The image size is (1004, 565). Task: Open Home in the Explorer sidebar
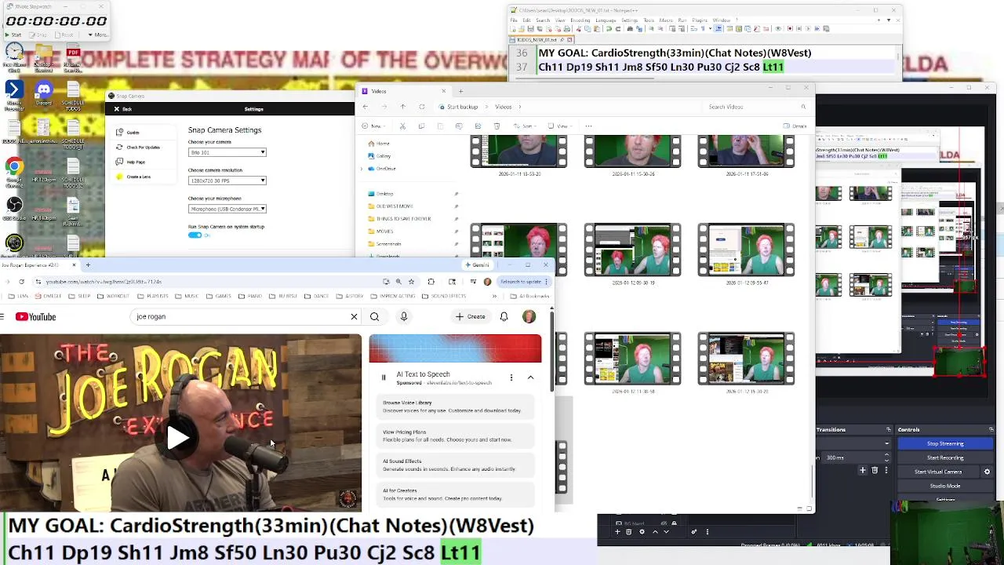[379, 144]
